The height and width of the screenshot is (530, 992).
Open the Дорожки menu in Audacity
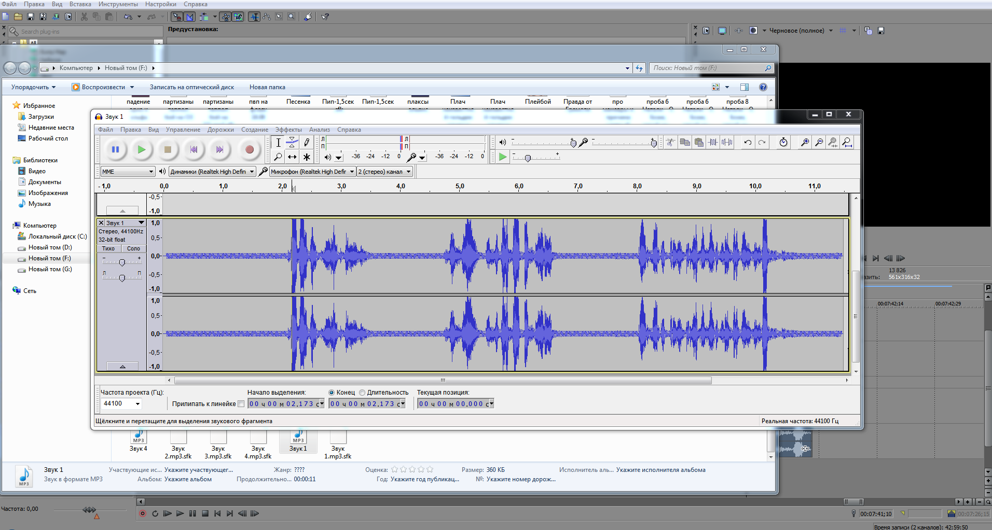pos(221,130)
